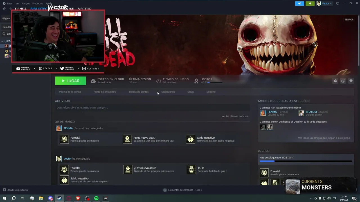Open the Amigos menu
The image size is (360, 202).
tap(26, 3)
